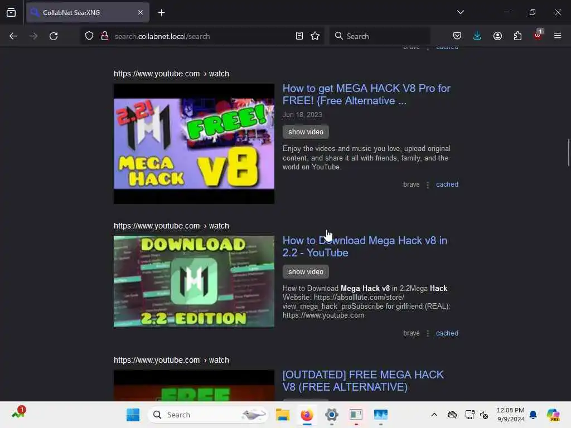This screenshot has width=571, height=428.
Task: Click youtube.com URL above OUTDATED result
Action: coord(171,360)
